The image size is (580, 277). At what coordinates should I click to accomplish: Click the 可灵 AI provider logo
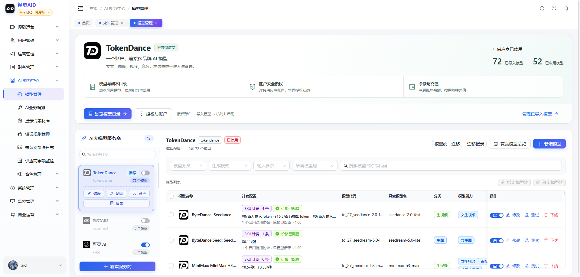[86, 244]
